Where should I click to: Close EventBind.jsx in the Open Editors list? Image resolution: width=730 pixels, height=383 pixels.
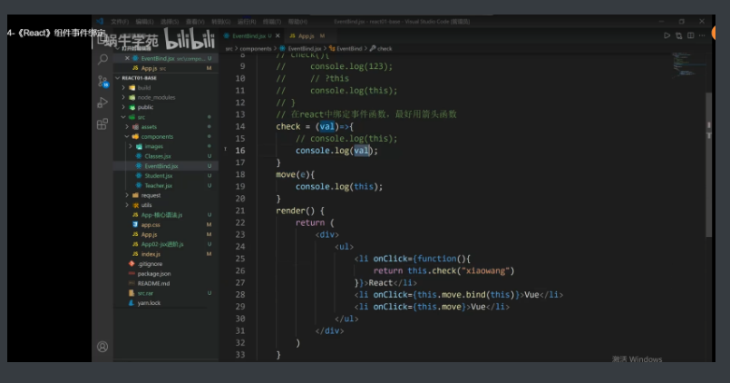pos(127,58)
